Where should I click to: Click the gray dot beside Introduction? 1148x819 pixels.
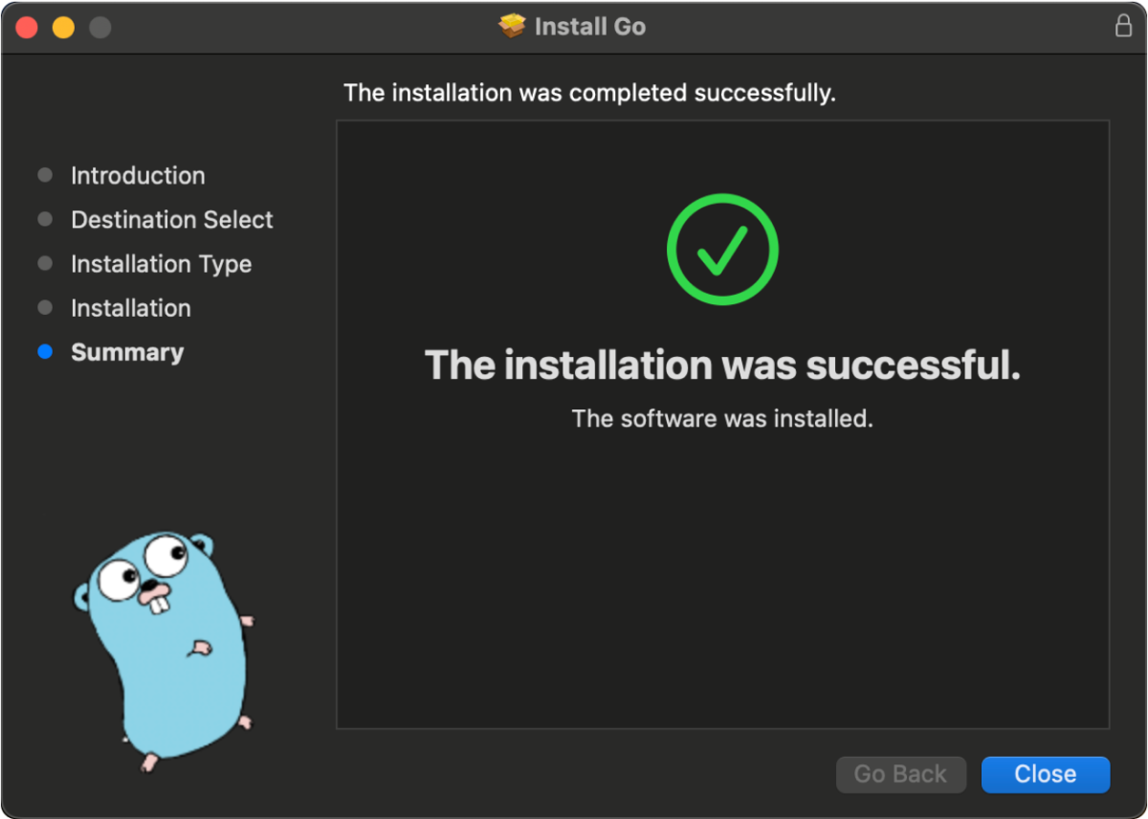pos(45,174)
